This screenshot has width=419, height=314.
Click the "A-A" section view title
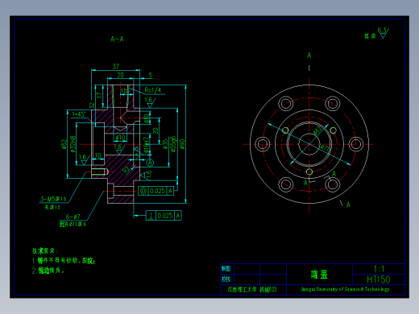(117, 39)
